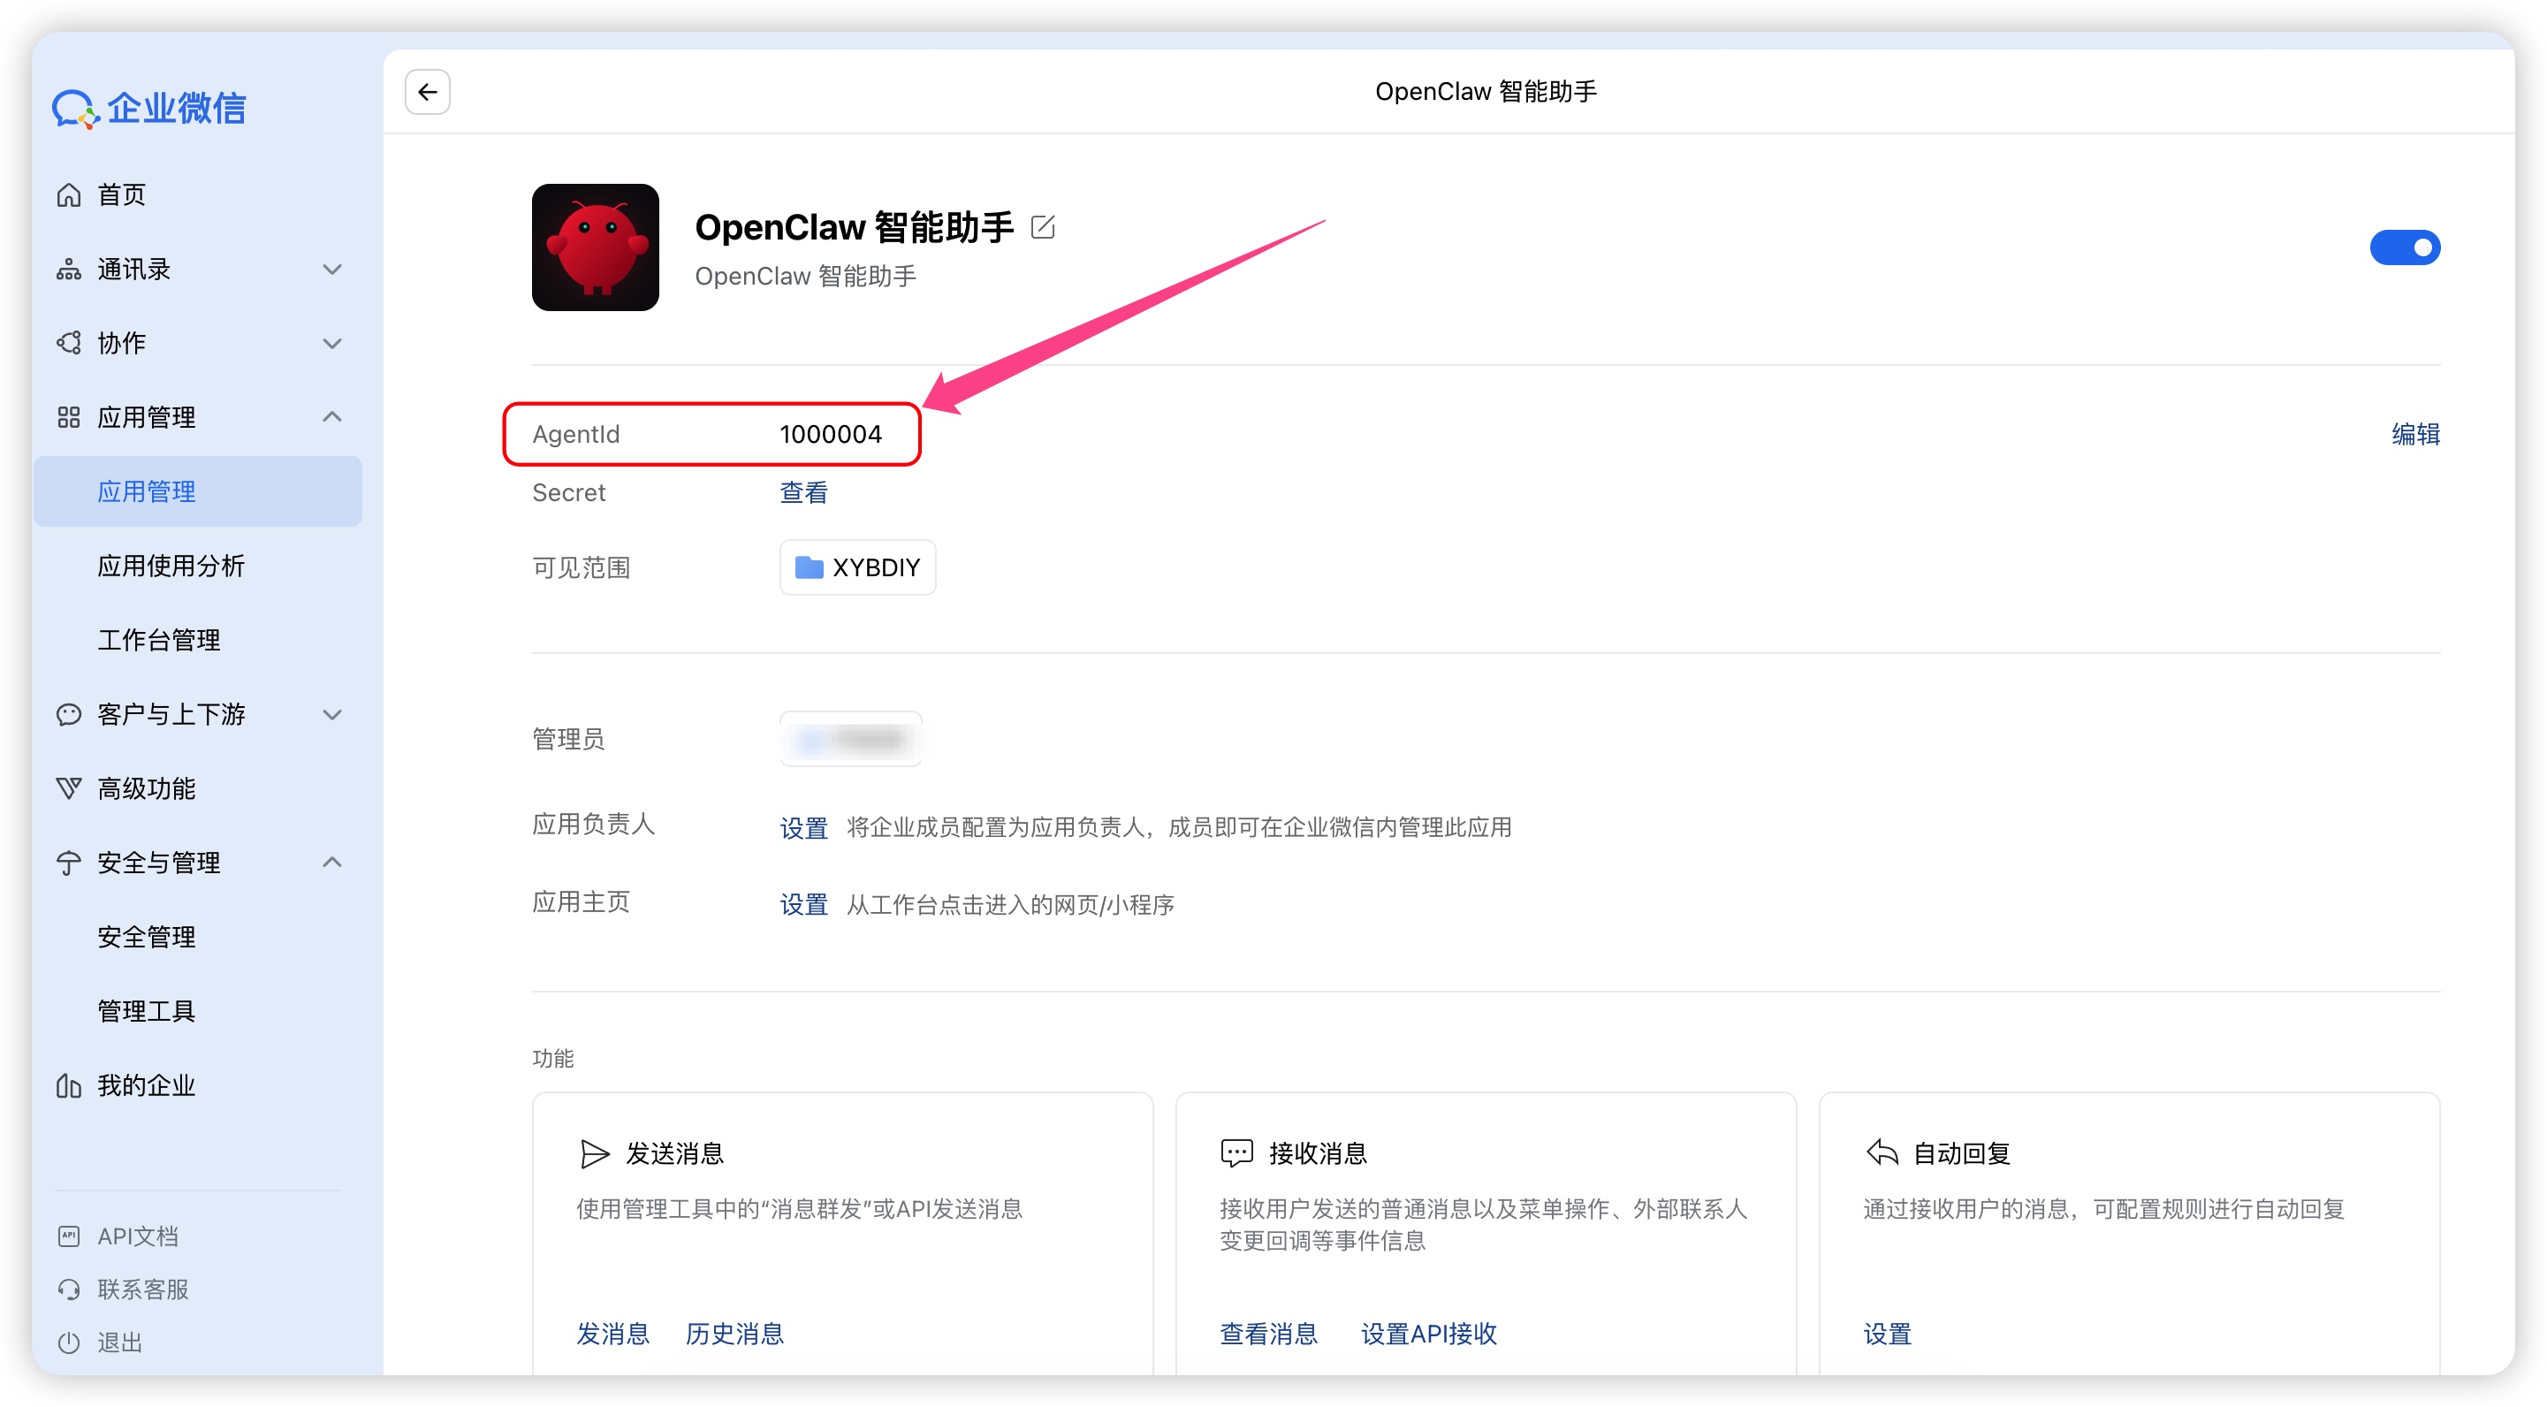Click the back arrow button
The width and height of the screenshot is (2547, 1407).
(x=427, y=92)
